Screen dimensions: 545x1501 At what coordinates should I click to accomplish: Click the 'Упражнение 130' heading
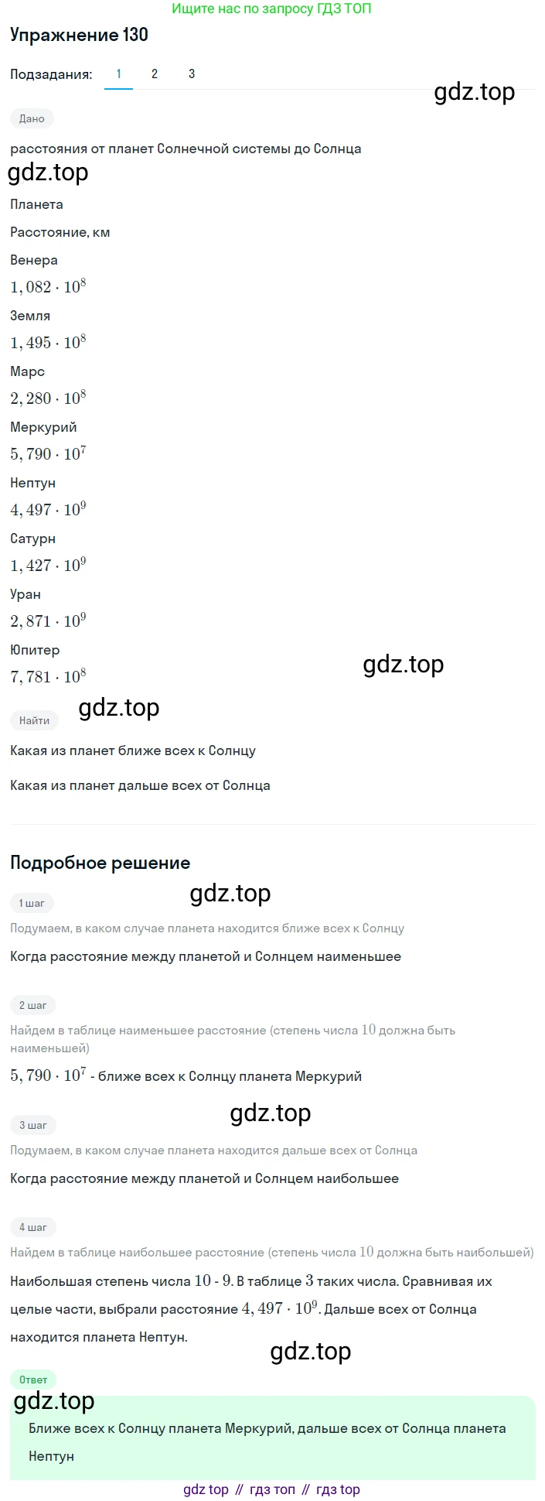click(79, 35)
